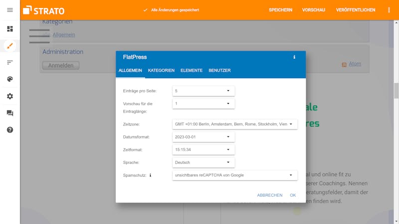Click Veröffentlichen in the top bar

click(356, 10)
